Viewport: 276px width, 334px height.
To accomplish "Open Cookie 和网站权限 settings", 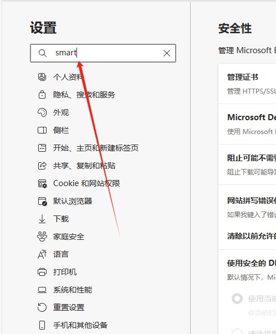I will pos(86,183).
